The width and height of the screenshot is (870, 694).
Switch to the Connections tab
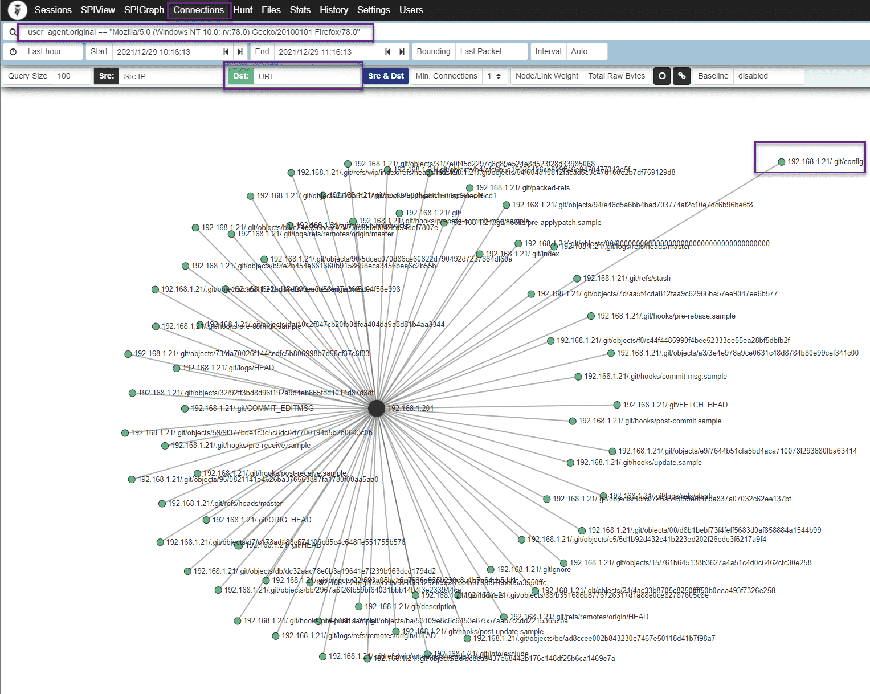(199, 10)
